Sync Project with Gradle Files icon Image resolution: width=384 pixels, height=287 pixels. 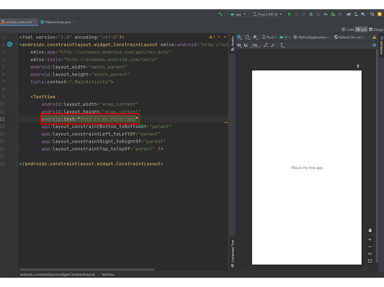tap(349, 15)
